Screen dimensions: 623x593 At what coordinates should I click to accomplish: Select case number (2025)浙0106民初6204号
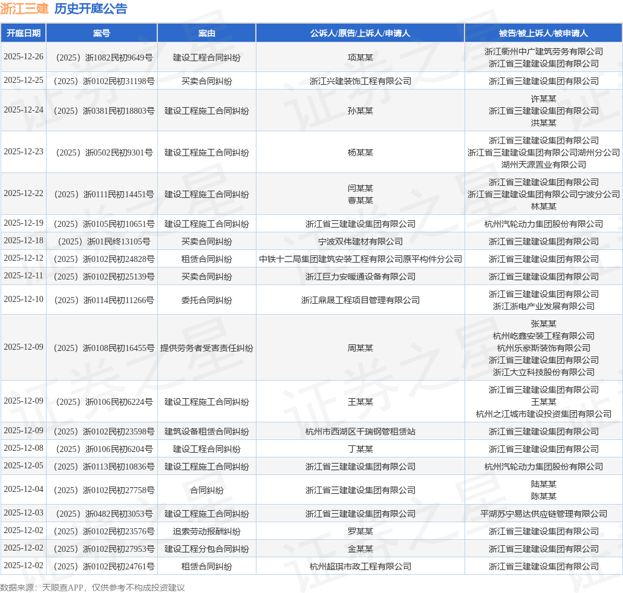point(104,449)
